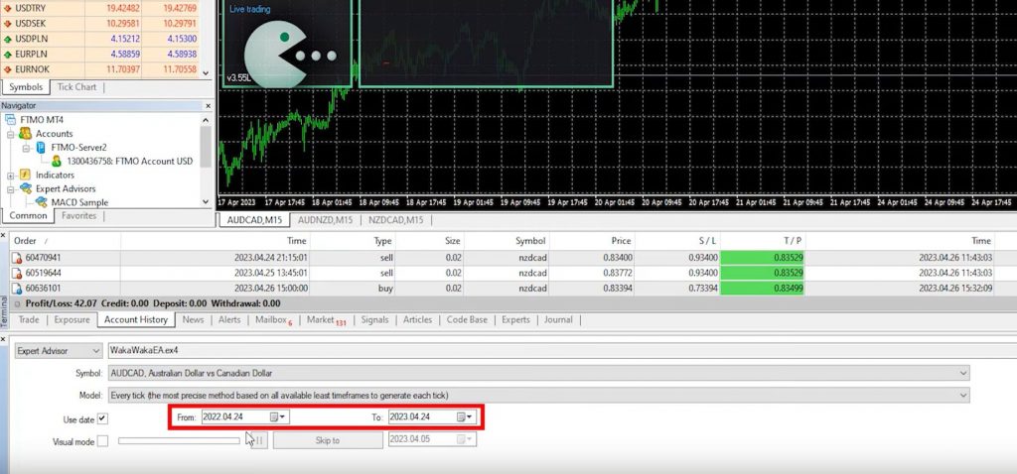Open the To date calendar dropdown
The width and height of the screenshot is (1017, 474).
pyautogui.click(x=465, y=417)
